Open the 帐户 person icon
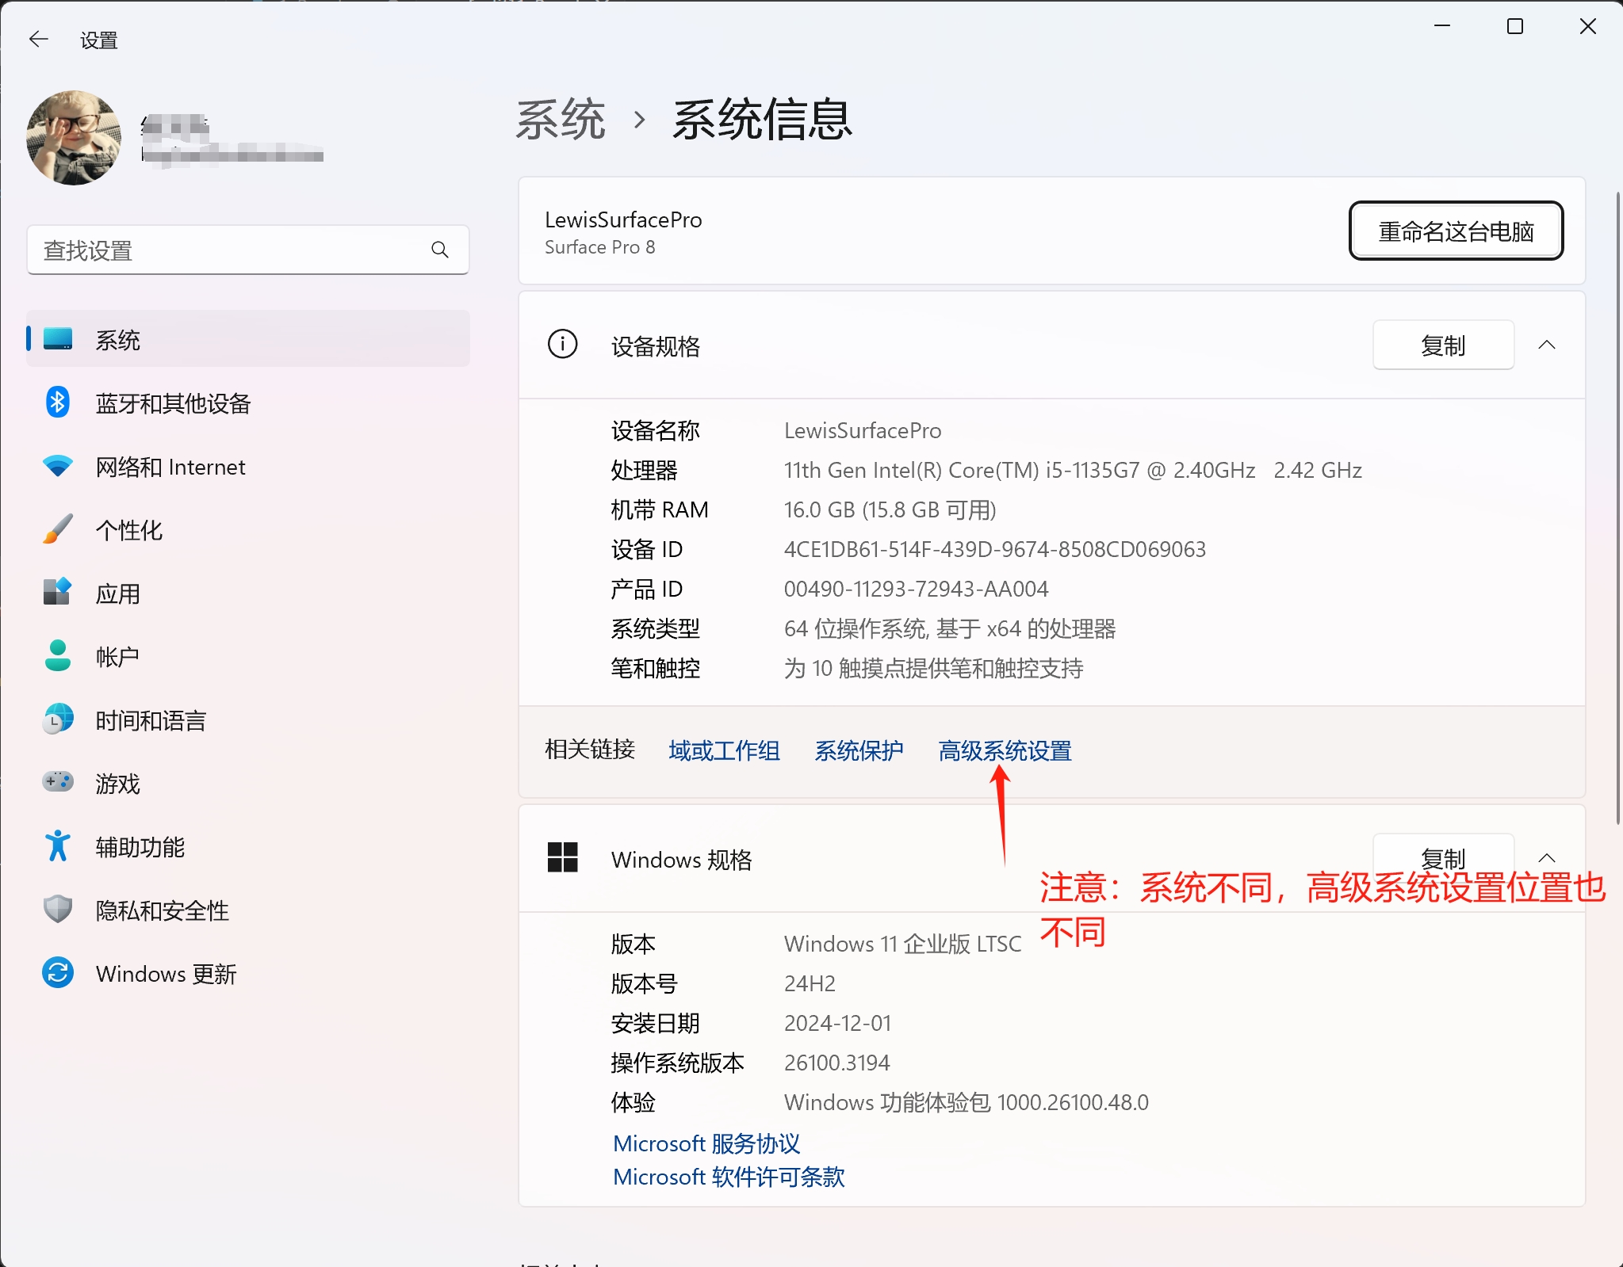Image resolution: width=1623 pixels, height=1267 pixels. tap(58, 656)
